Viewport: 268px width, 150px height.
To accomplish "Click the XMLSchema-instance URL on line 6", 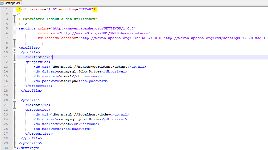I will [x=105, y=33].
